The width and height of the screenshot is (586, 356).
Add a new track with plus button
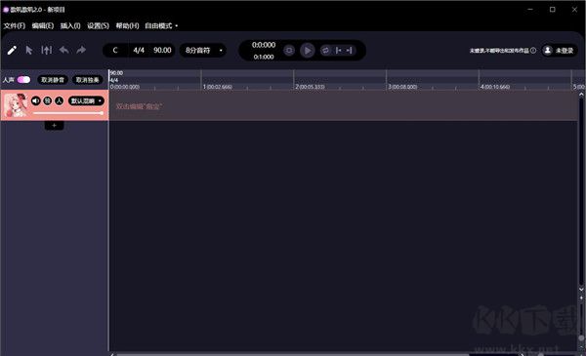pos(54,126)
